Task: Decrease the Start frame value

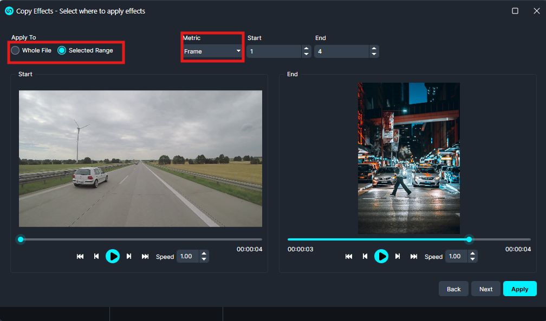Action: coord(307,54)
